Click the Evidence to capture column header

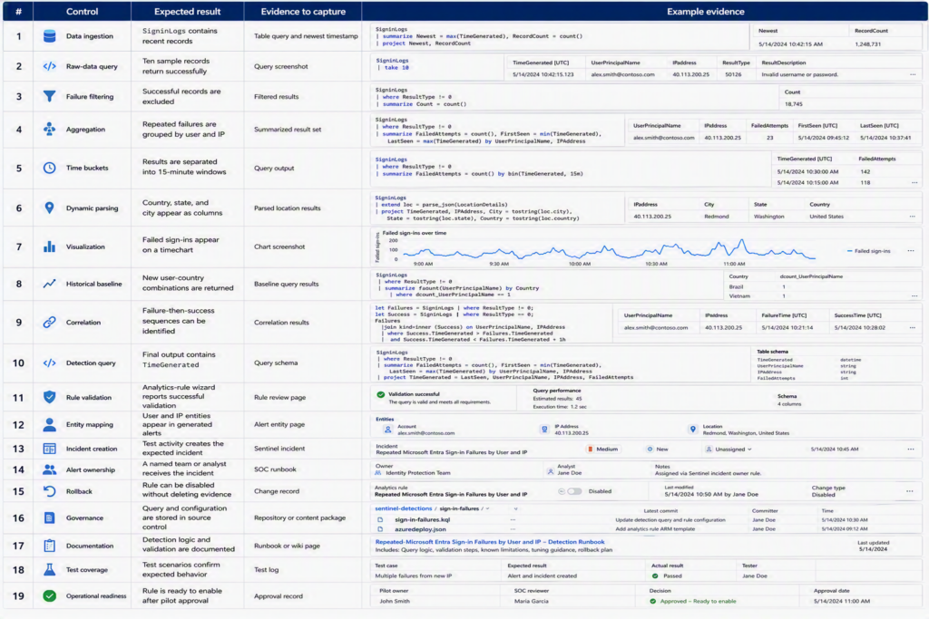click(303, 11)
